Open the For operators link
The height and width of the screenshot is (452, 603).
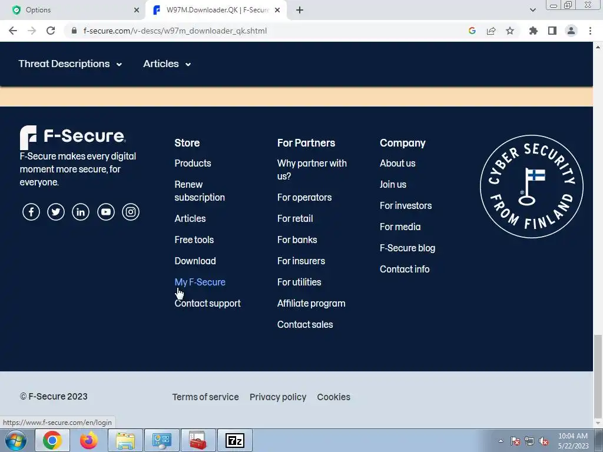click(x=304, y=198)
